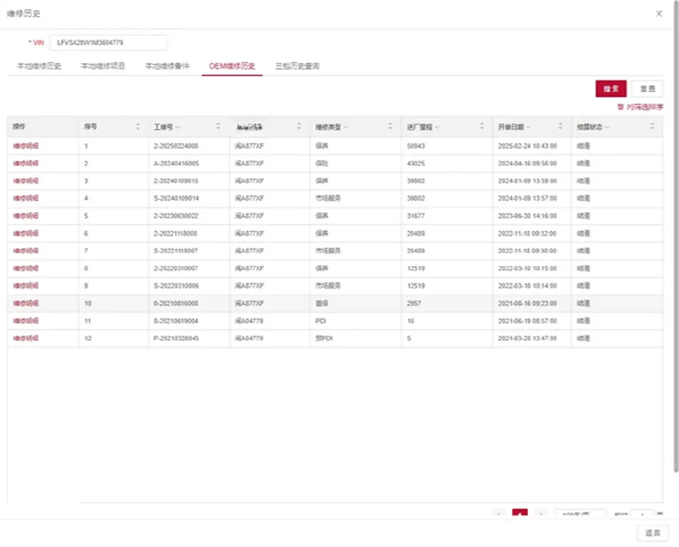Click the red 搜索 button
679x547 pixels.
coord(610,89)
